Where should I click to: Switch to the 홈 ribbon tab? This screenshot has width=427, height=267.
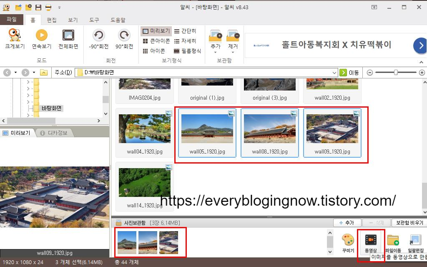33,20
